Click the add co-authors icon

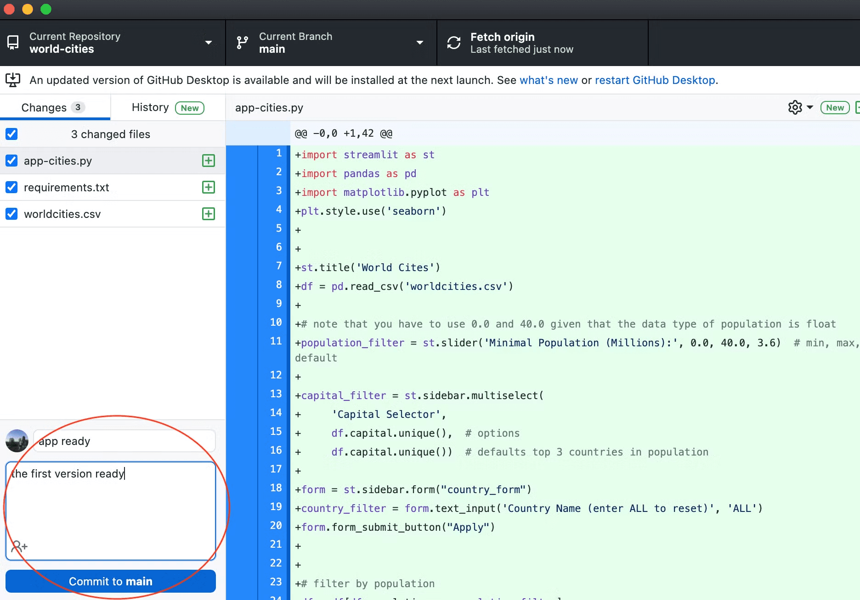(x=19, y=546)
